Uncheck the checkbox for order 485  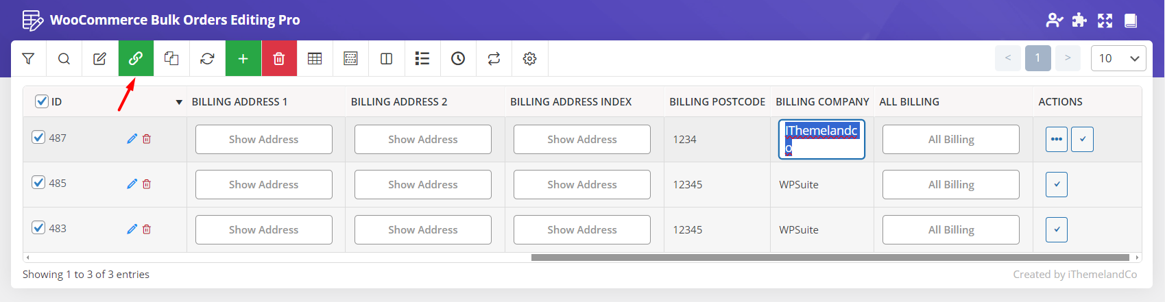click(x=39, y=183)
